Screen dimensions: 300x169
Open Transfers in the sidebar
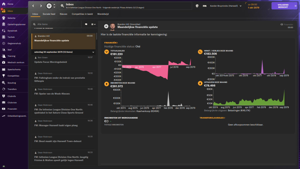point(14,89)
